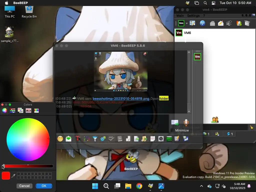Open the ? help menu in vm4 window
This screenshot has width=256, height=192.
pos(204,16)
